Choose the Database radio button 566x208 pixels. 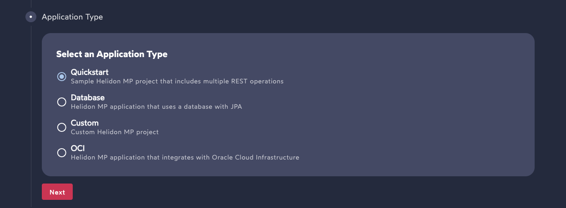pyautogui.click(x=62, y=102)
